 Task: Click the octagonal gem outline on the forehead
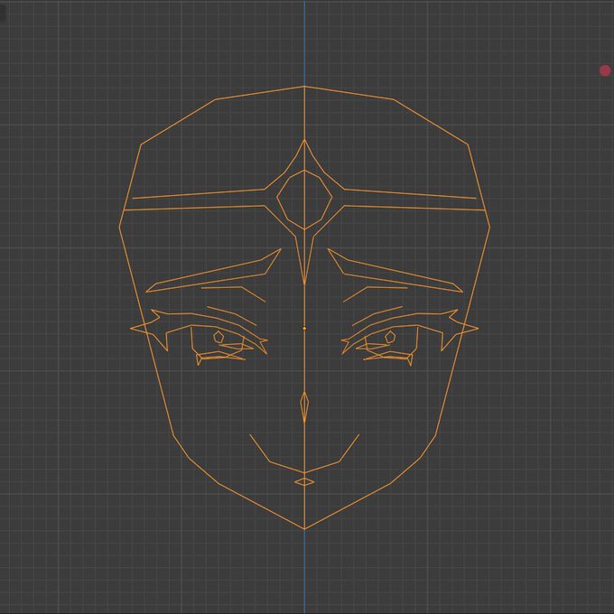tap(304, 200)
